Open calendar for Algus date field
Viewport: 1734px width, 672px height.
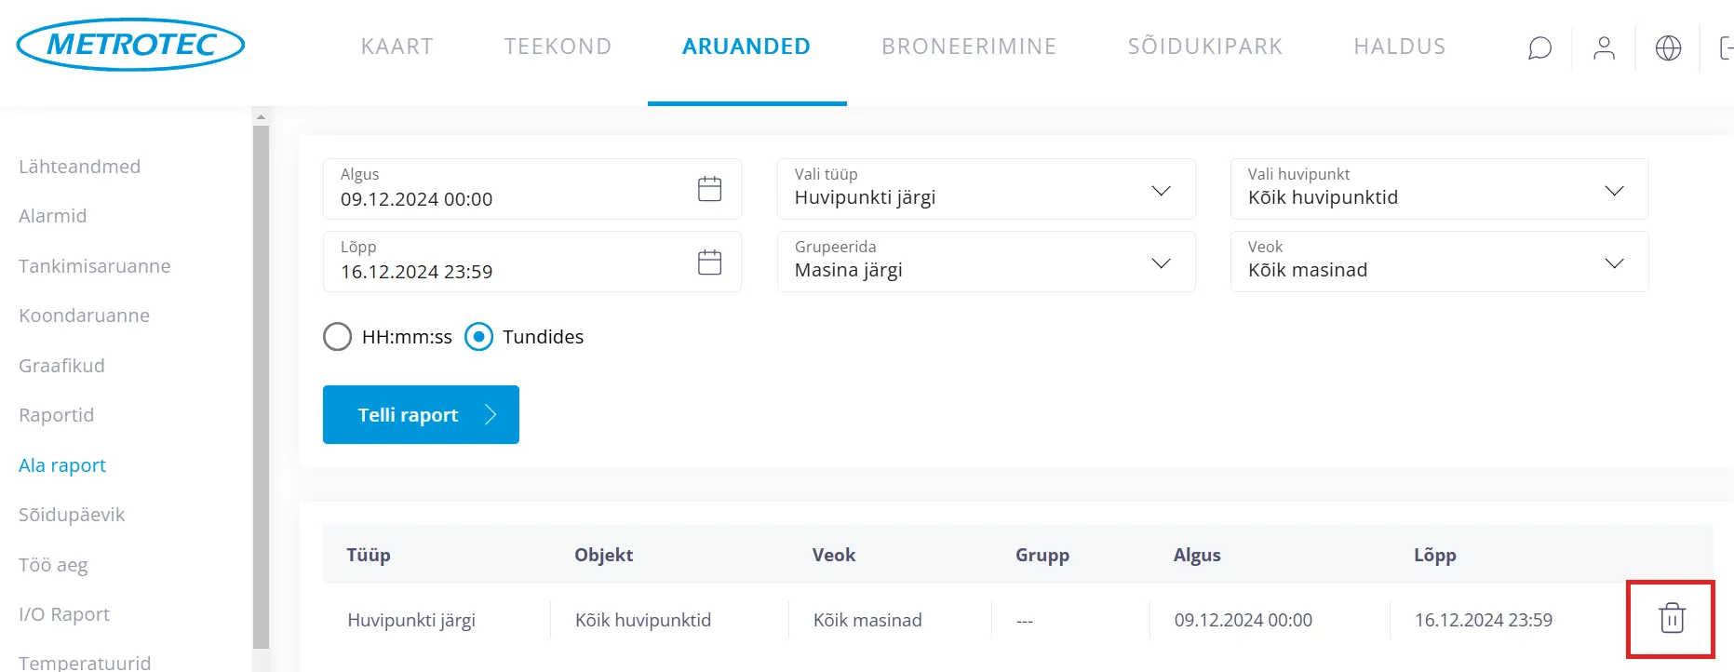(x=709, y=189)
